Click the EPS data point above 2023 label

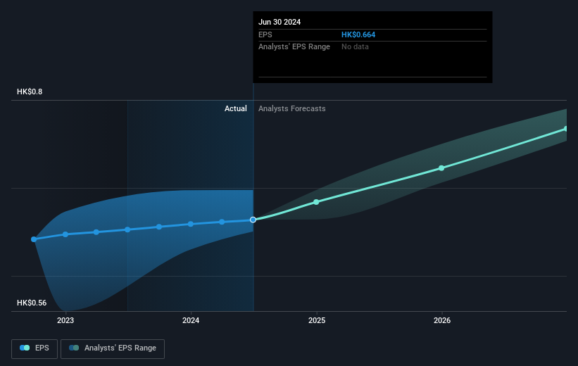[65, 234]
